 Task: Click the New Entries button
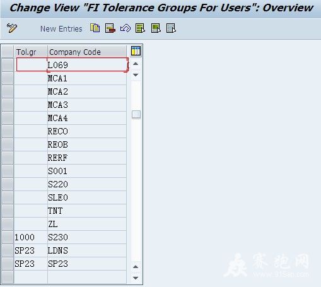(61, 28)
